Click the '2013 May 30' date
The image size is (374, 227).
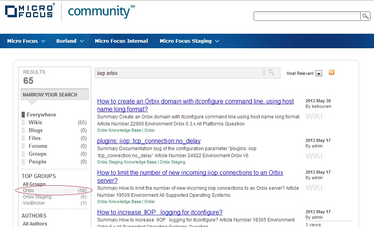click(x=318, y=101)
